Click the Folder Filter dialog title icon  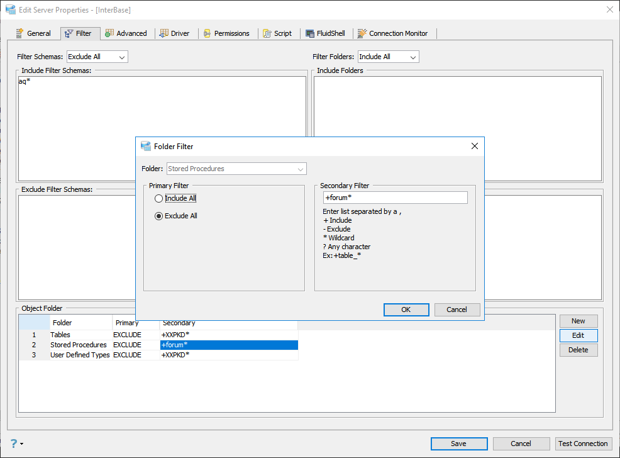(x=146, y=146)
